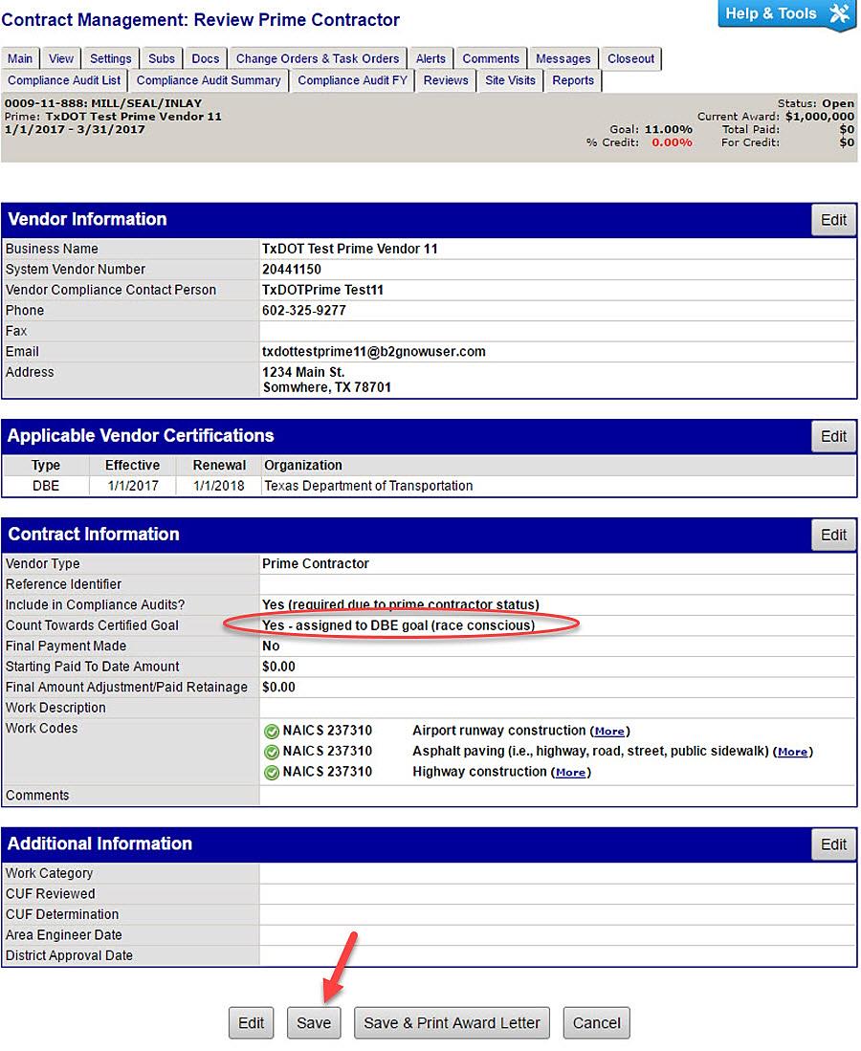Open the Subs tab

tap(162, 59)
